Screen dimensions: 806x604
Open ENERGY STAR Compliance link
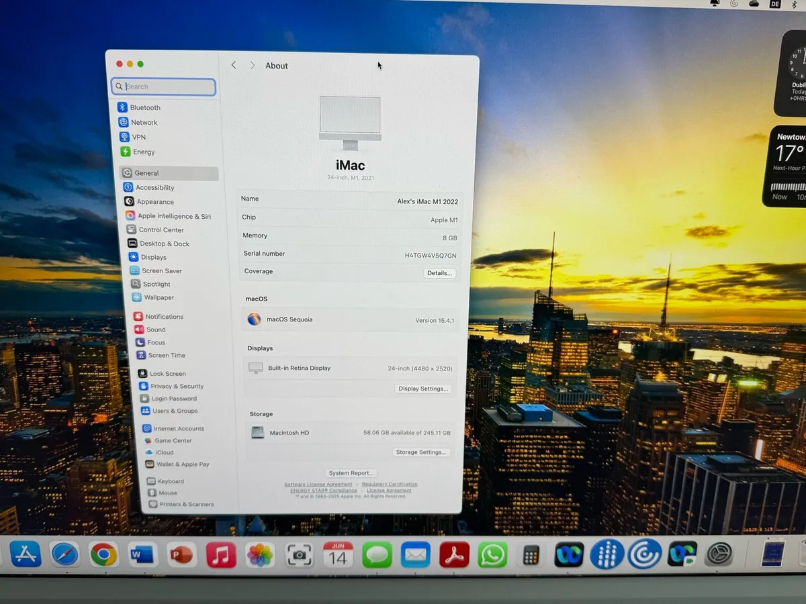point(324,491)
